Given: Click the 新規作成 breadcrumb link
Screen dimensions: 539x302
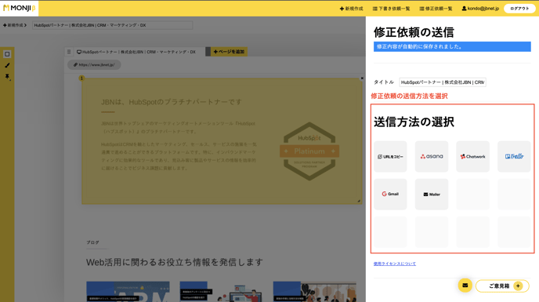Looking at the screenshot, I should [x=15, y=25].
